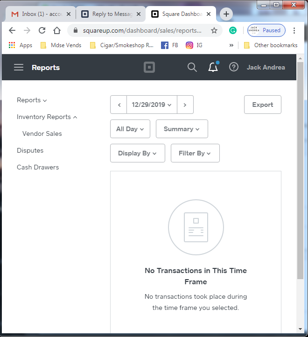Viewport: 308px width, 337px height.
Task: Open the Display By dropdown
Action: (137, 153)
